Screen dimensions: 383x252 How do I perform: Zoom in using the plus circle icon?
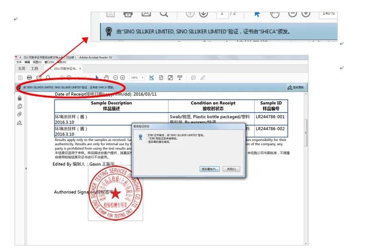[x=123, y=78]
